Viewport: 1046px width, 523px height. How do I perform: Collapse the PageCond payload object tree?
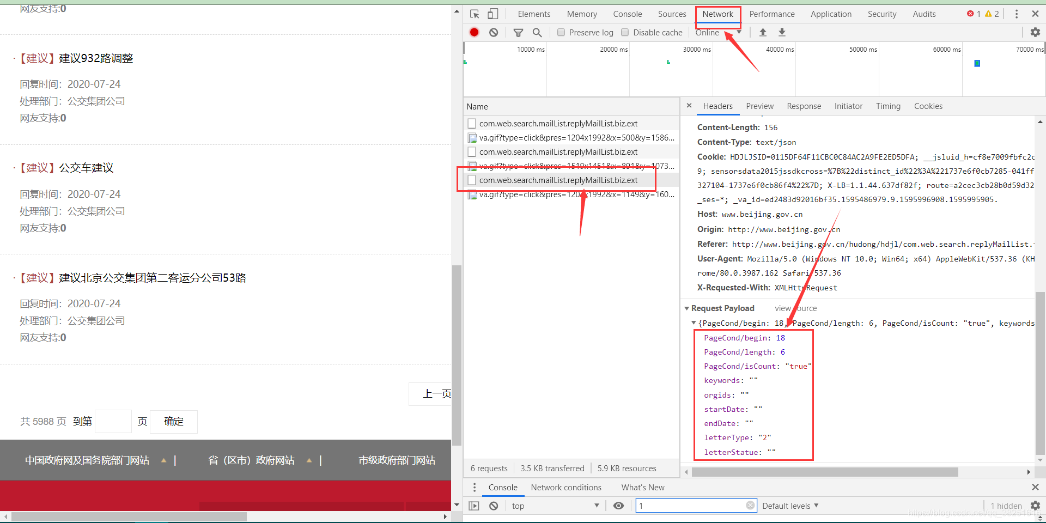pyautogui.click(x=694, y=323)
